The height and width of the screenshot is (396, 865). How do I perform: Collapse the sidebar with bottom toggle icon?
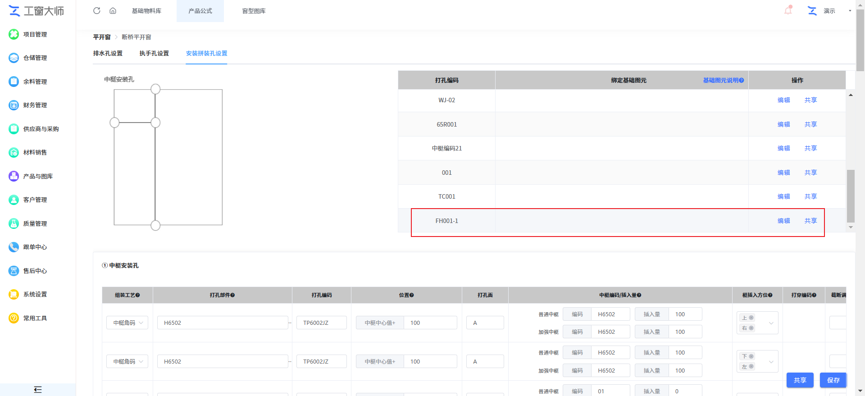pyautogui.click(x=38, y=390)
